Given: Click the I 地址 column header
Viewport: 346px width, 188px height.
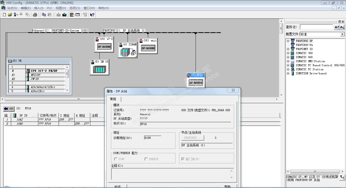Looking at the screenshot, I should click(66, 115).
